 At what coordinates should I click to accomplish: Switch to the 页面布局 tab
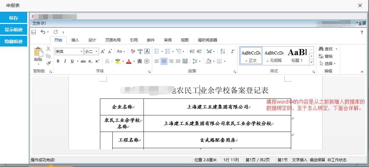(x=113, y=40)
